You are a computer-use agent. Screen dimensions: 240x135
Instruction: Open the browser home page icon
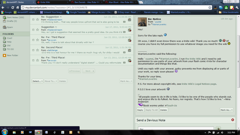point(18,7)
